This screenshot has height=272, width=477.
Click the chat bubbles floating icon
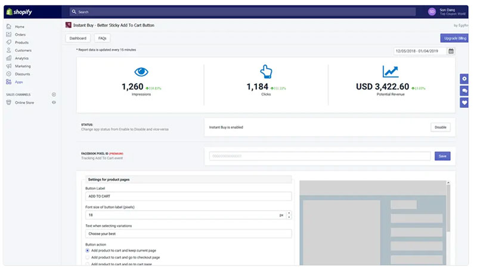(x=464, y=91)
